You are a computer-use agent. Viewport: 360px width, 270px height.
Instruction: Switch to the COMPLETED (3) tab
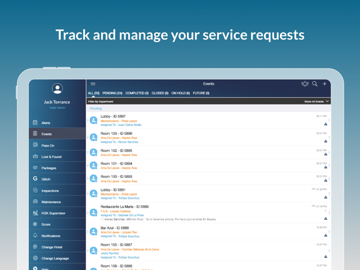coord(137,93)
